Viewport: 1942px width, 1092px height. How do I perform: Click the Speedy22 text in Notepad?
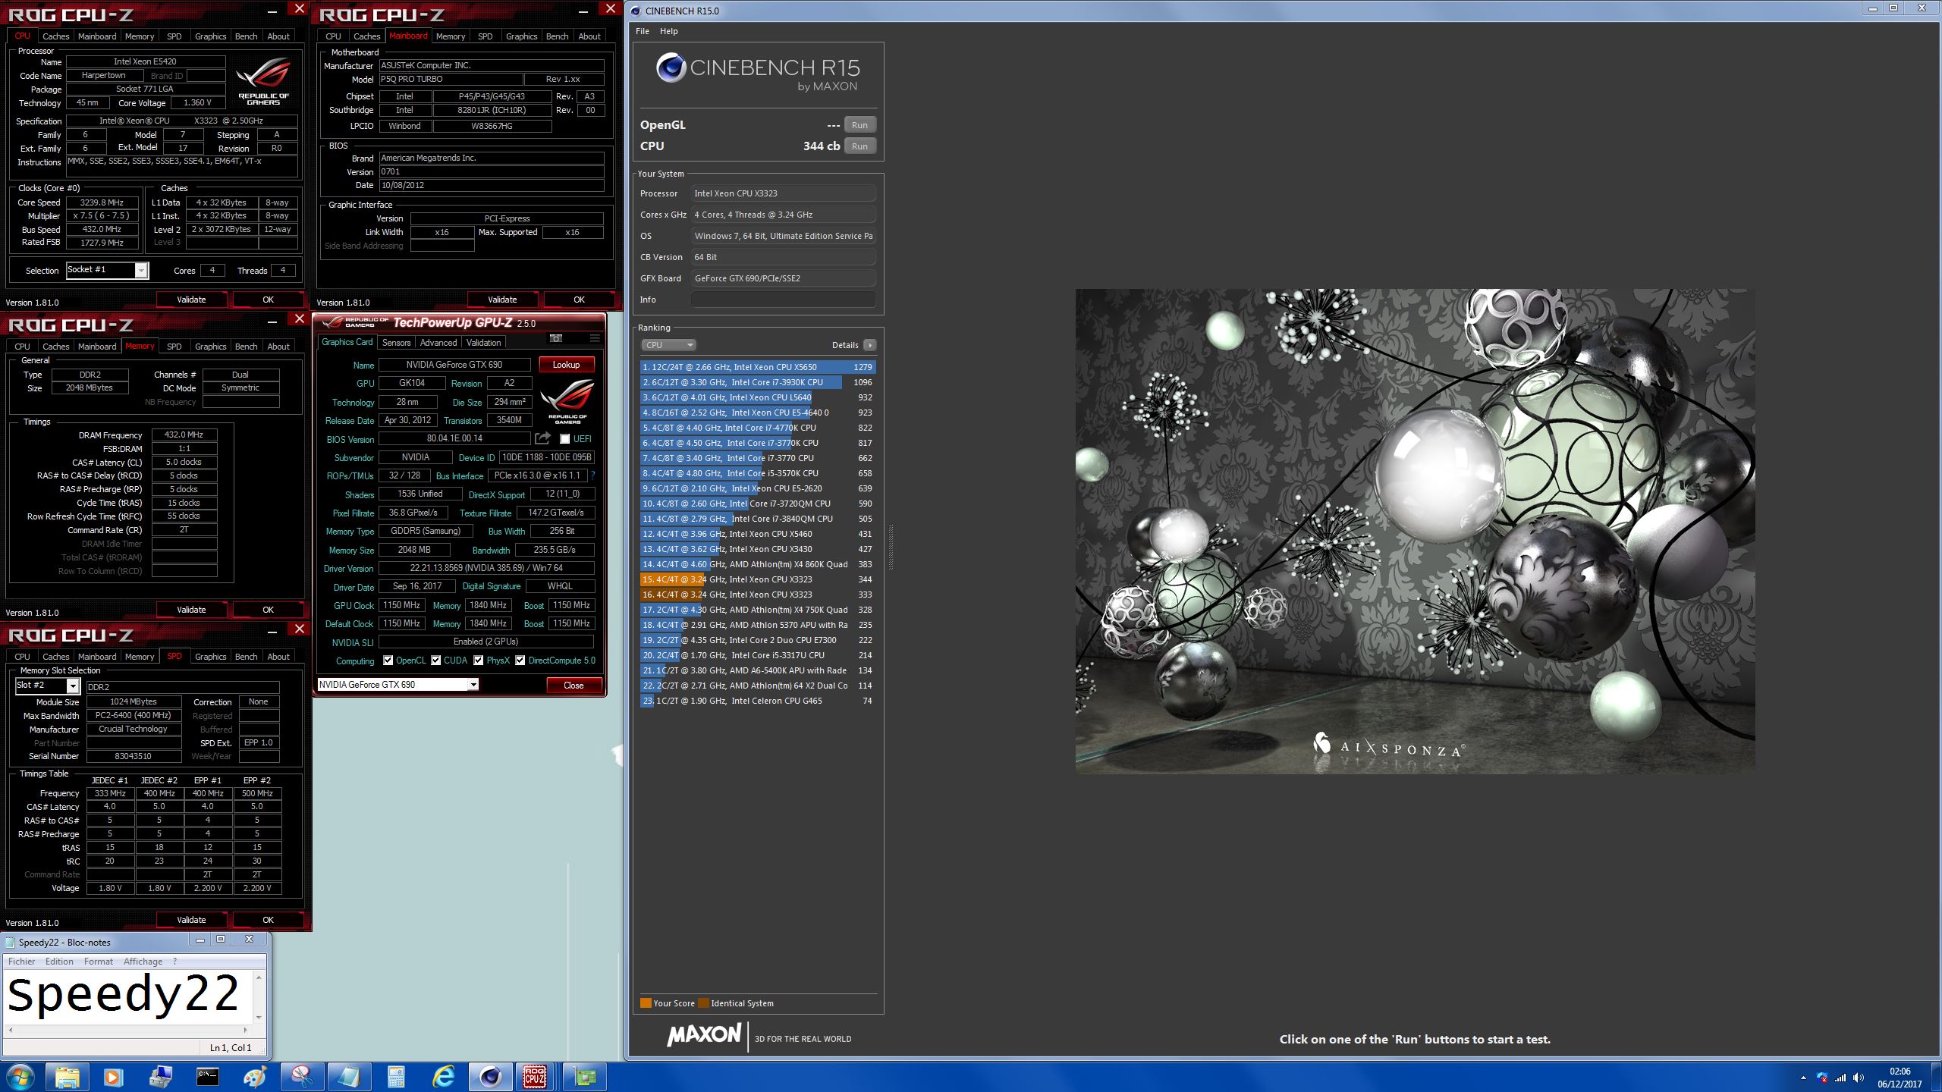tap(123, 994)
